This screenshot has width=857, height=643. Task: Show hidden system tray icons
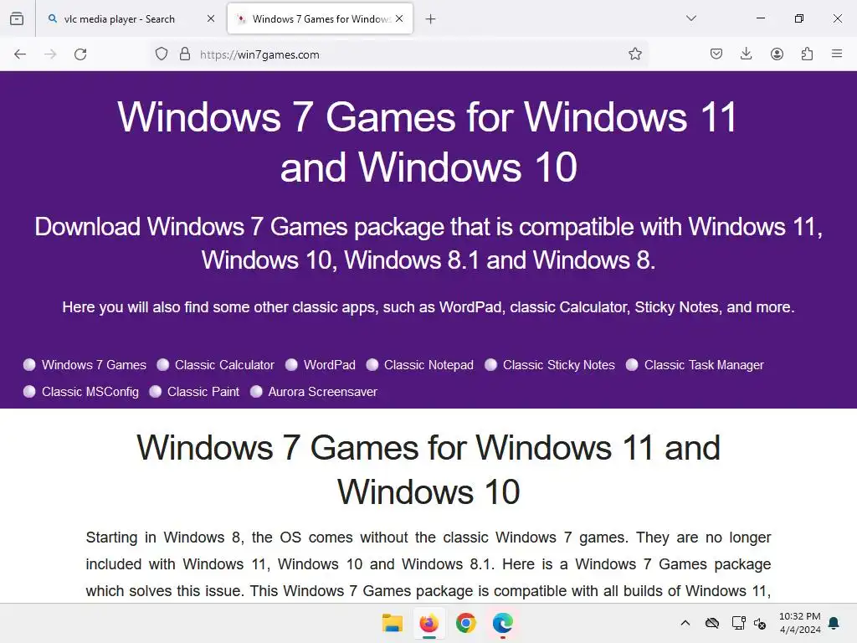[685, 623]
